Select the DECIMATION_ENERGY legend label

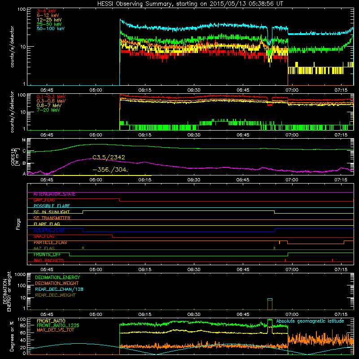tap(57, 277)
